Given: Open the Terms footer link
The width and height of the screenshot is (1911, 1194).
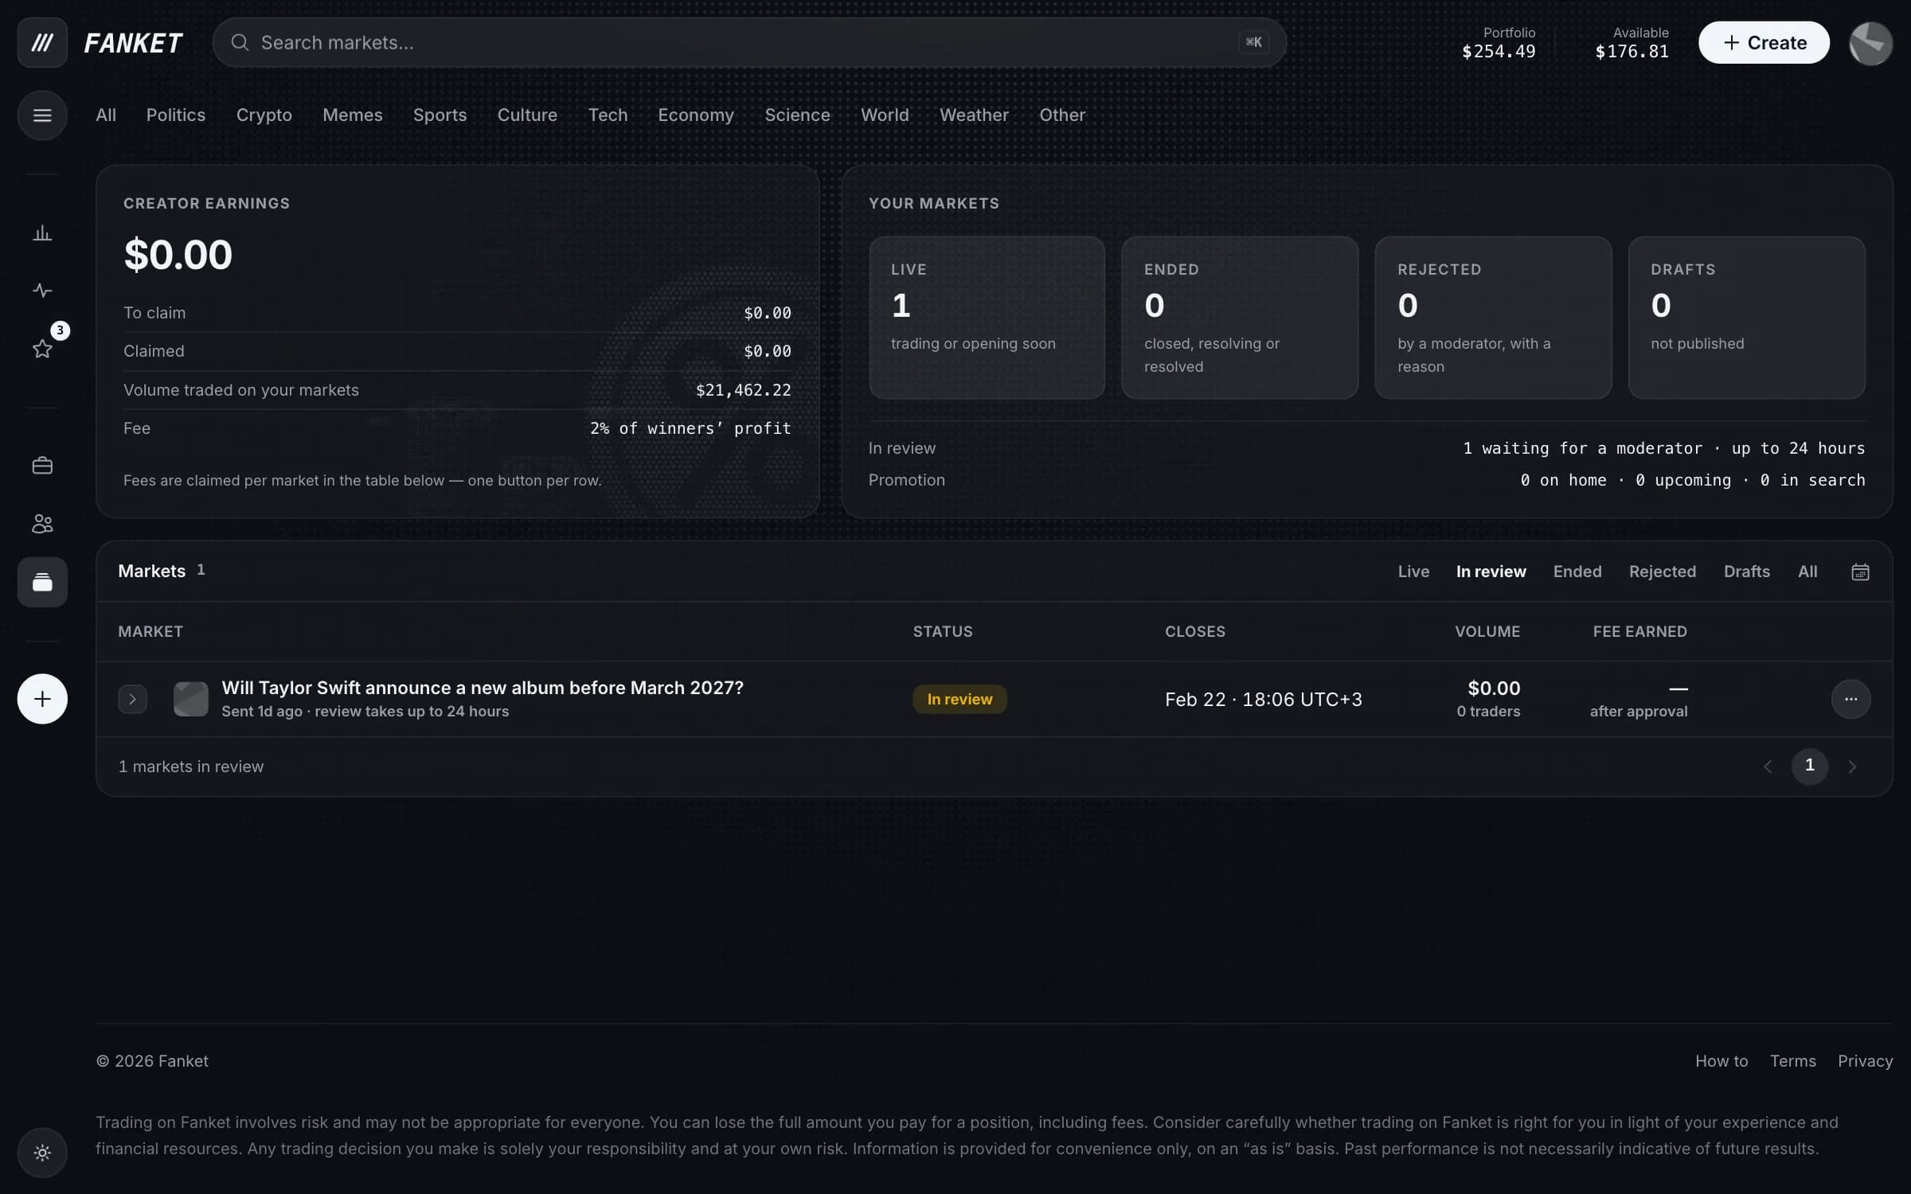Looking at the screenshot, I should click(x=1793, y=1061).
